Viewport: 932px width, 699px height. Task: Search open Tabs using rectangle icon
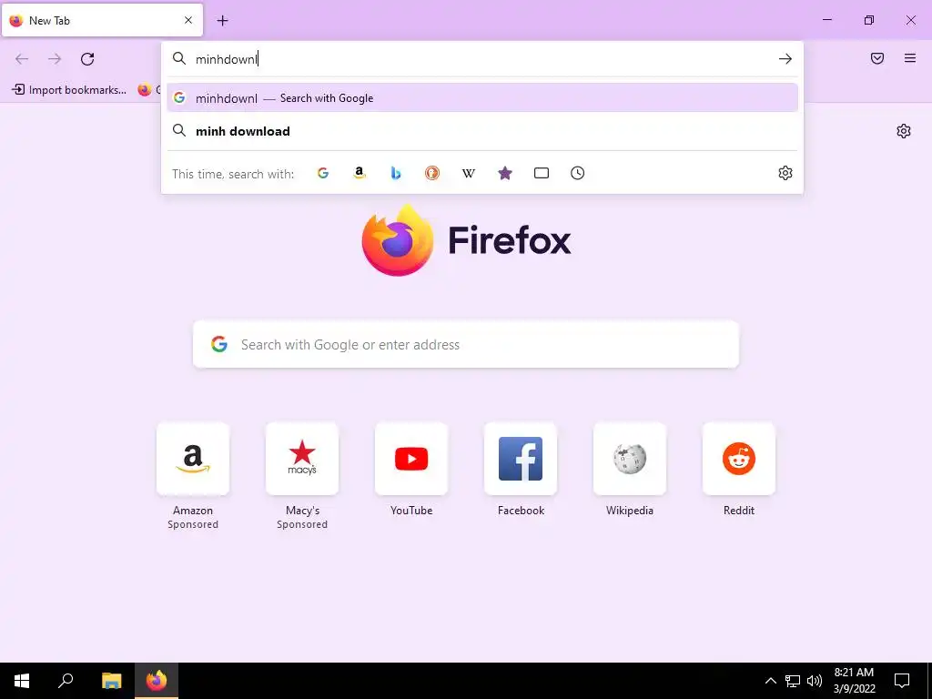coord(541,173)
